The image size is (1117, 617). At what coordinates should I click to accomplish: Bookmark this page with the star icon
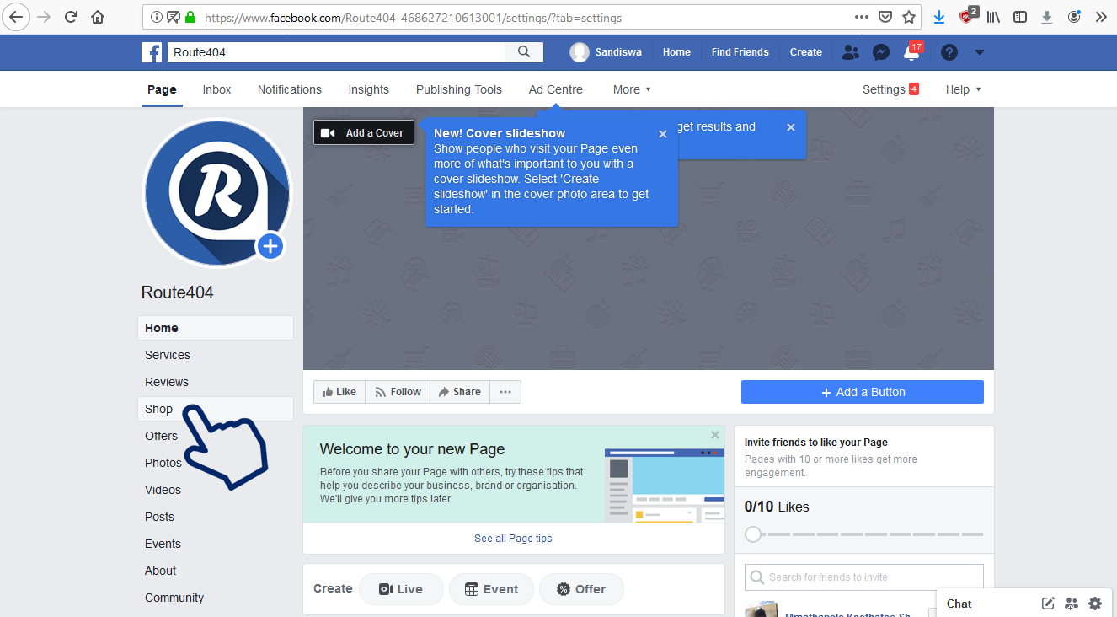[x=909, y=17]
